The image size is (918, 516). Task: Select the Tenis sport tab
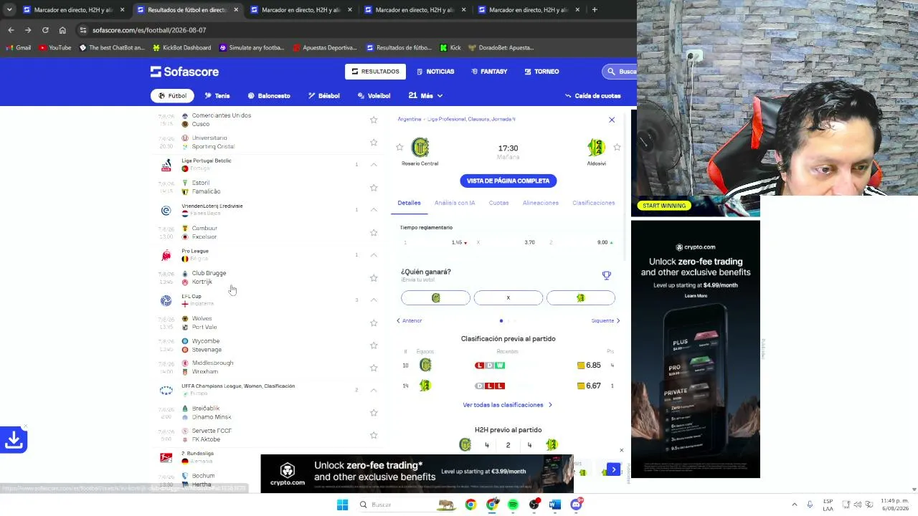217,96
